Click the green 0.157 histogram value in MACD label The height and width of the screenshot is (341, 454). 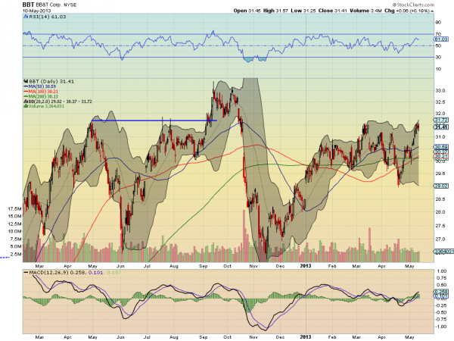tap(114, 273)
